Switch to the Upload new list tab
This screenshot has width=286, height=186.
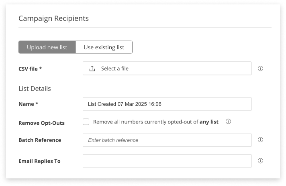[47, 47]
